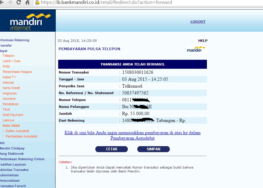Open the Transfer menu
Image resolution: width=263 pixels, height=188 pixels.
(x=6, y=45)
